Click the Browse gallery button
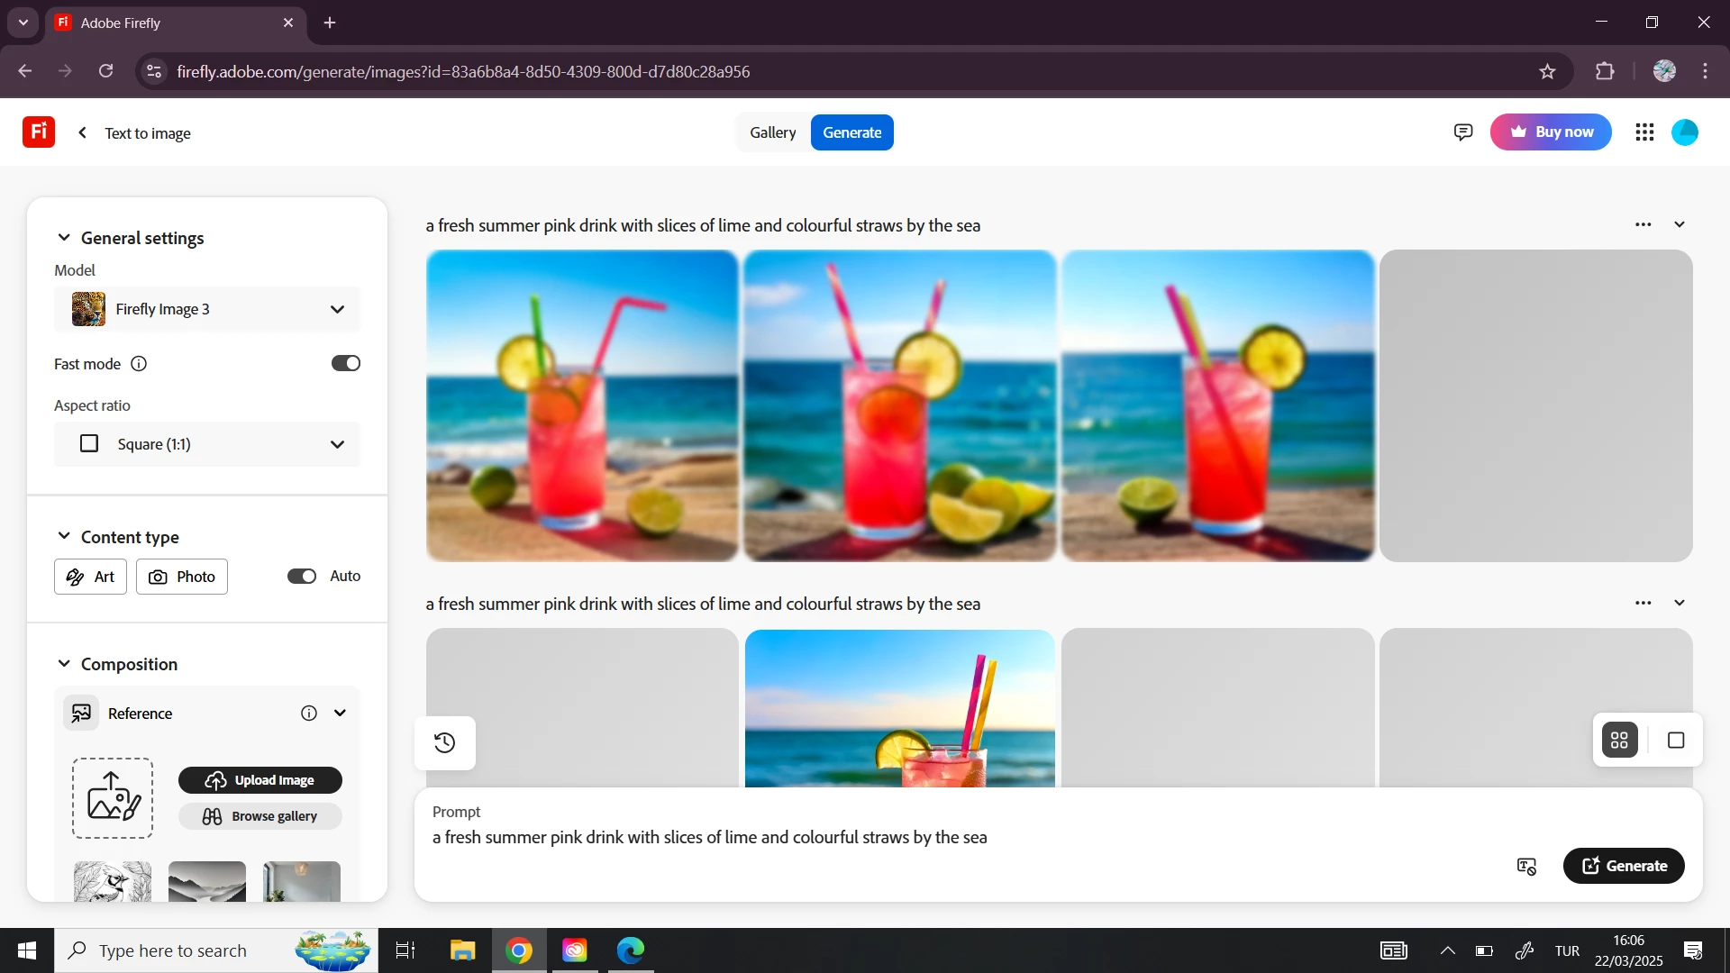Image resolution: width=1730 pixels, height=973 pixels. (x=260, y=816)
